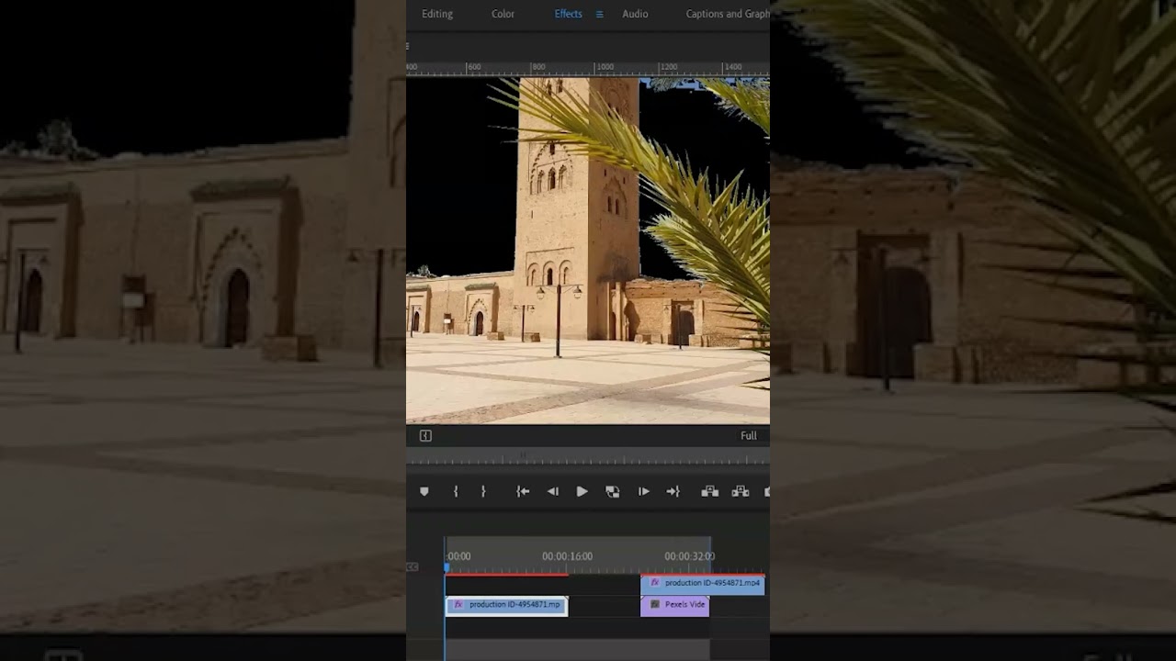This screenshot has height=661, width=1176.
Task: Select the Pexels Video clip
Action: (674, 605)
